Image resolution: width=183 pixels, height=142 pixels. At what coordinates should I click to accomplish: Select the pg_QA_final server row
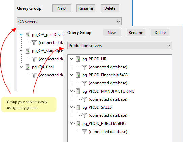(x=43, y=67)
